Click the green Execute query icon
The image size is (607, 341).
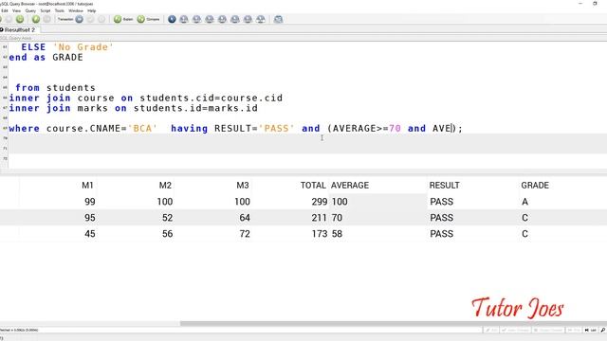(x=36, y=19)
